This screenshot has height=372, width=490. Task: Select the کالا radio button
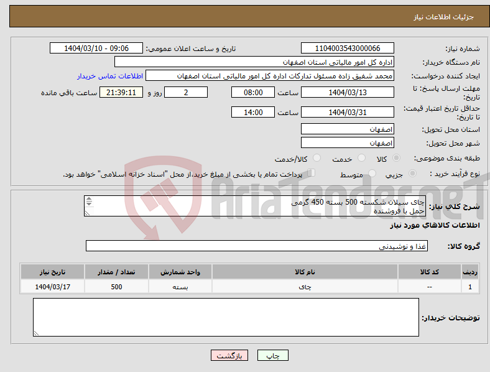tap(396, 158)
